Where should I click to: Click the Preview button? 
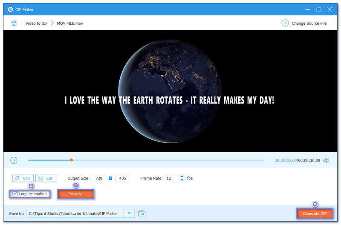click(x=75, y=194)
